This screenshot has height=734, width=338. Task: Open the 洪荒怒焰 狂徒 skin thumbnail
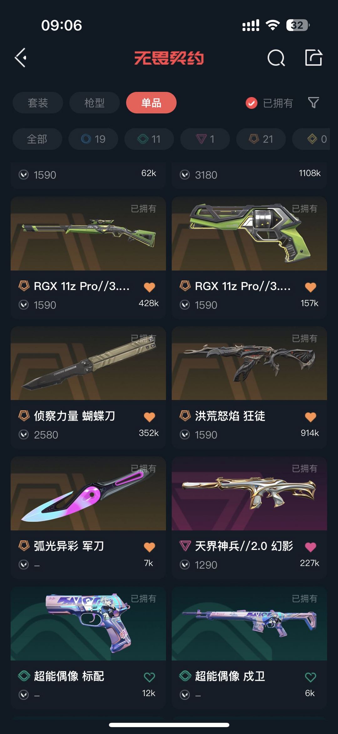[x=249, y=363]
